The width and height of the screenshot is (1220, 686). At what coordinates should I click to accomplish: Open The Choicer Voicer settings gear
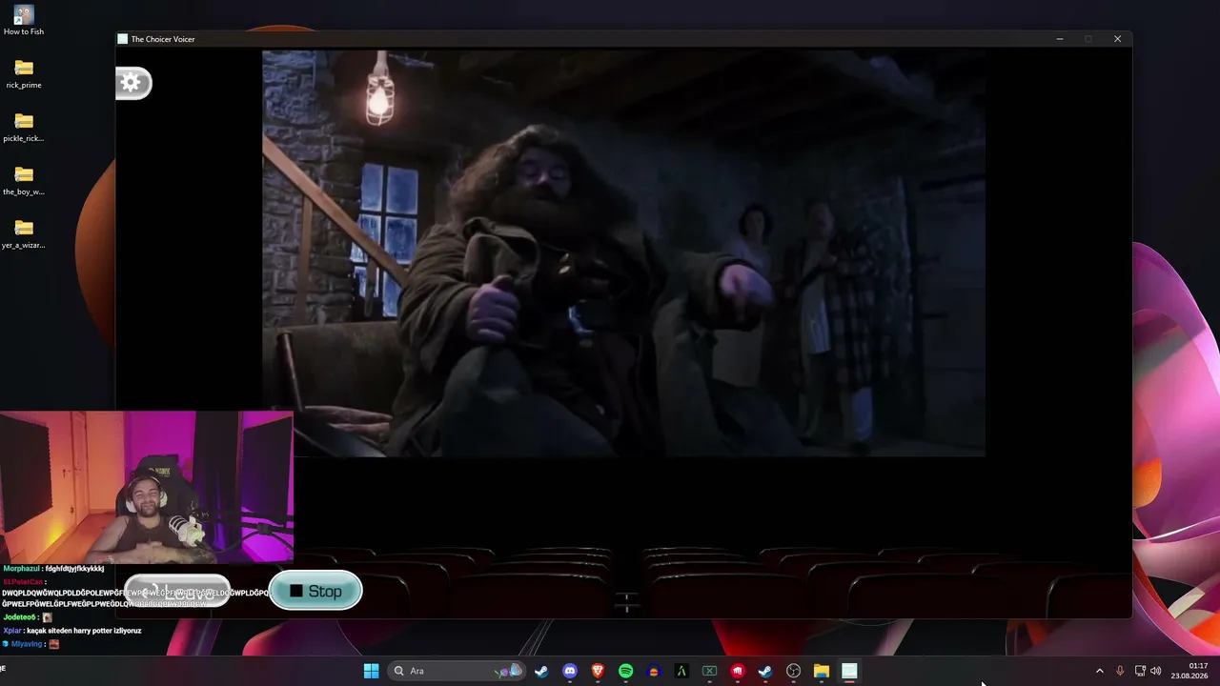(132, 83)
